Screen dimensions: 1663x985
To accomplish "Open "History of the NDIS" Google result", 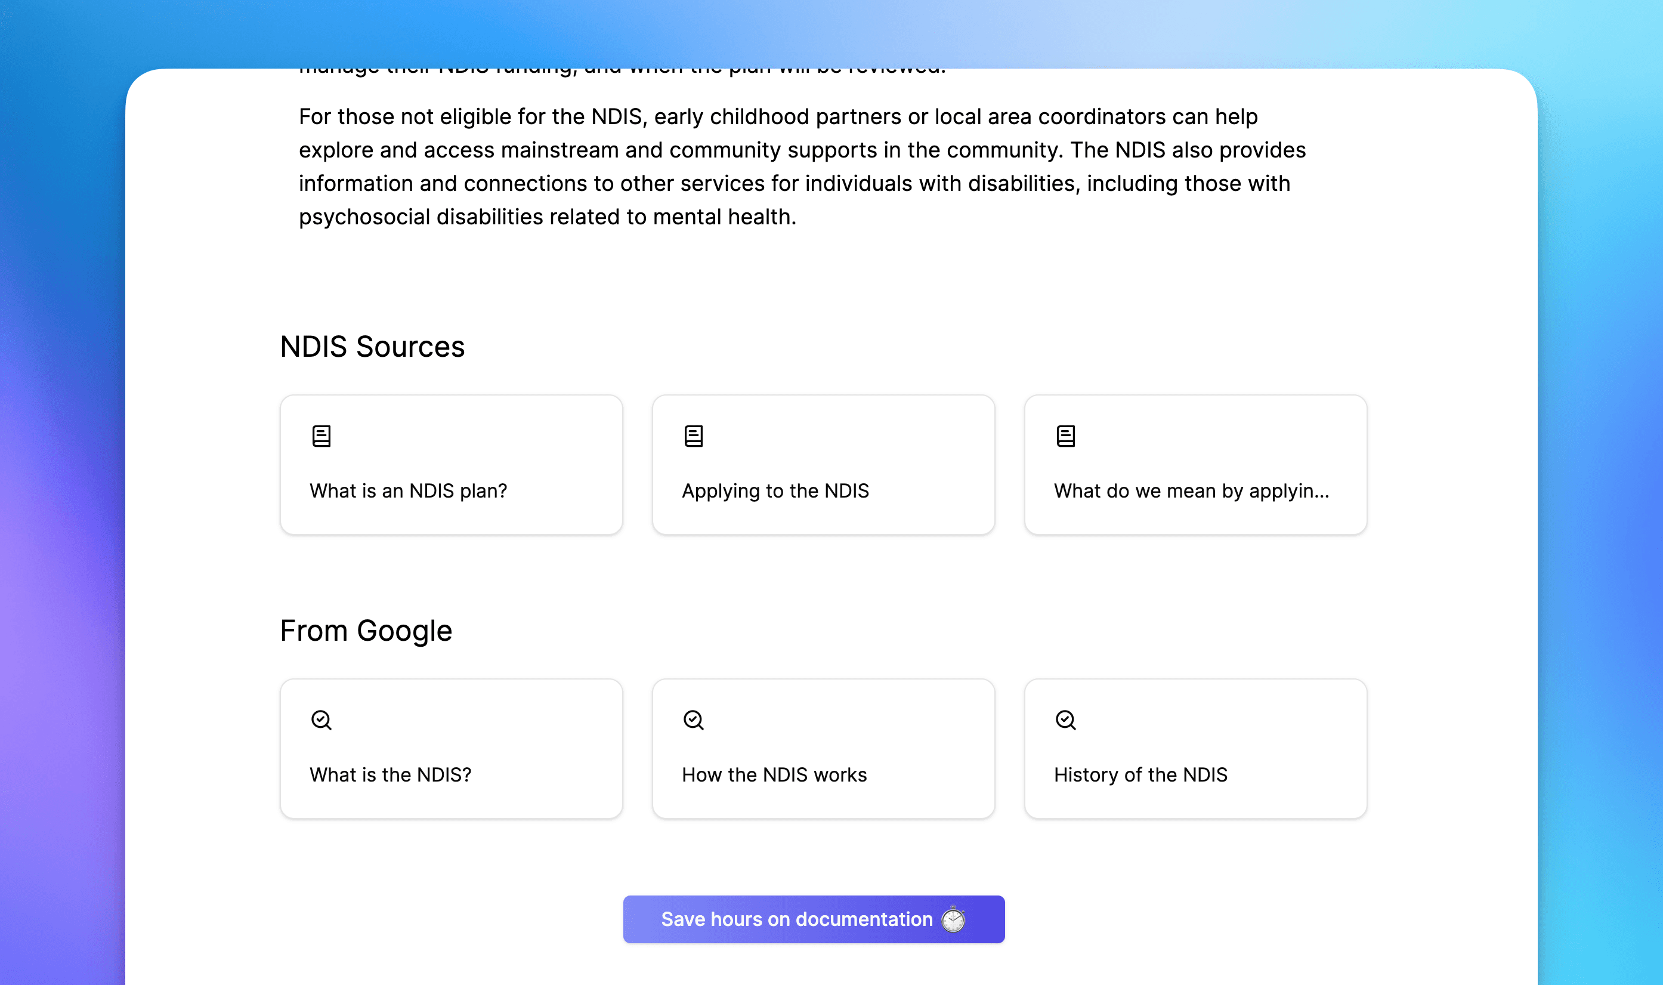I will pos(1140,774).
